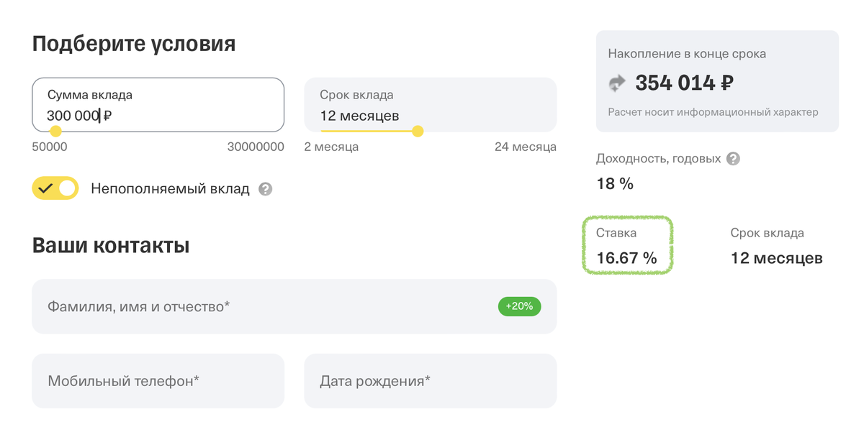The height and width of the screenshot is (427, 864).
Task: Click the +20% green badge
Action: point(519,306)
